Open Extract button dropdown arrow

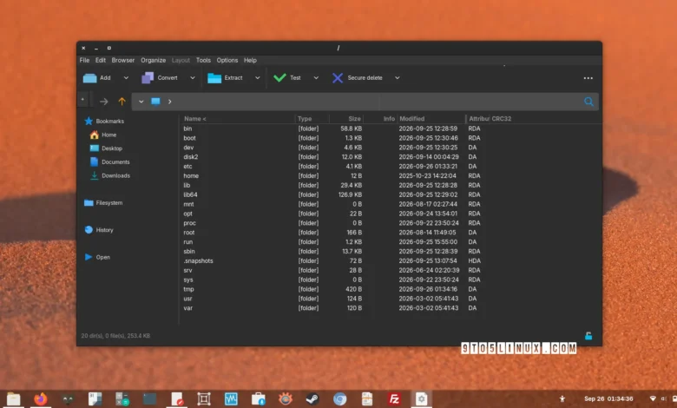(x=257, y=78)
